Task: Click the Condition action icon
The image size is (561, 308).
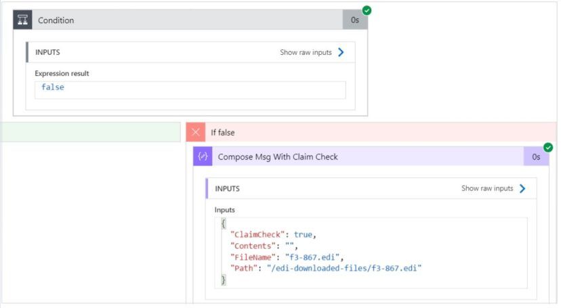Action: tap(22, 20)
